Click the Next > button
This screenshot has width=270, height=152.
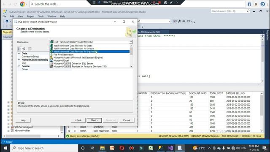[94, 120]
